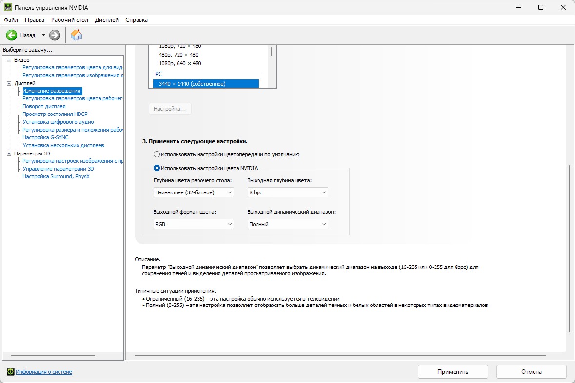Open the output dynamic range dropdown
Image resolution: width=575 pixels, height=383 pixels.
[x=287, y=224]
